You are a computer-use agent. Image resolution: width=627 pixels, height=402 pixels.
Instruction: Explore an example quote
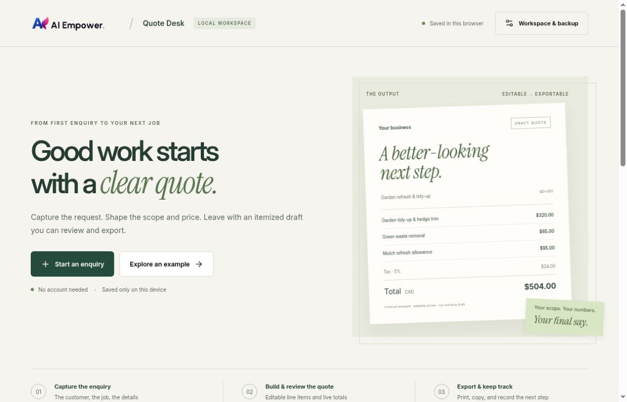click(166, 264)
